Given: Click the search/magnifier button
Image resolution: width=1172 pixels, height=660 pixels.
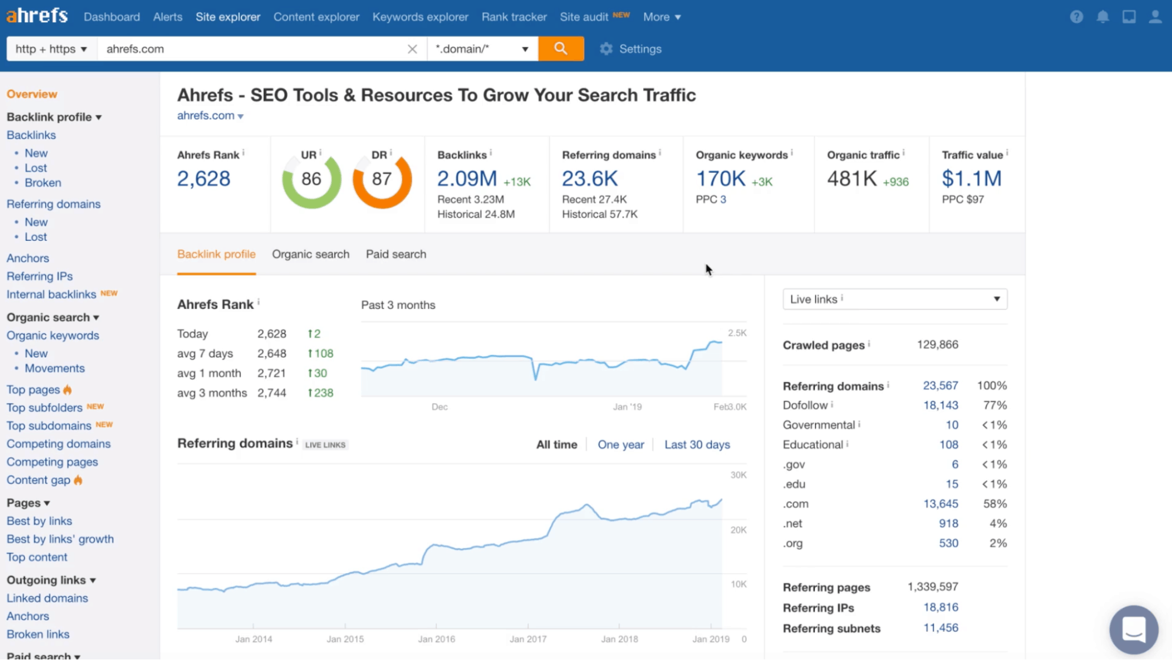Looking at the screenshot, I should tap(561, 48).
